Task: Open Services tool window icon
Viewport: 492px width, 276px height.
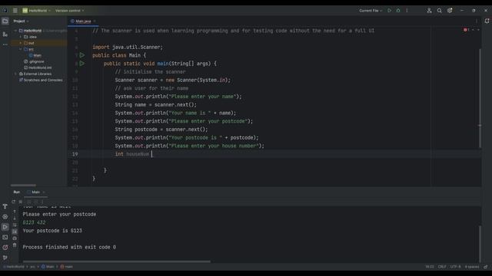Action: tap(5, 216)
